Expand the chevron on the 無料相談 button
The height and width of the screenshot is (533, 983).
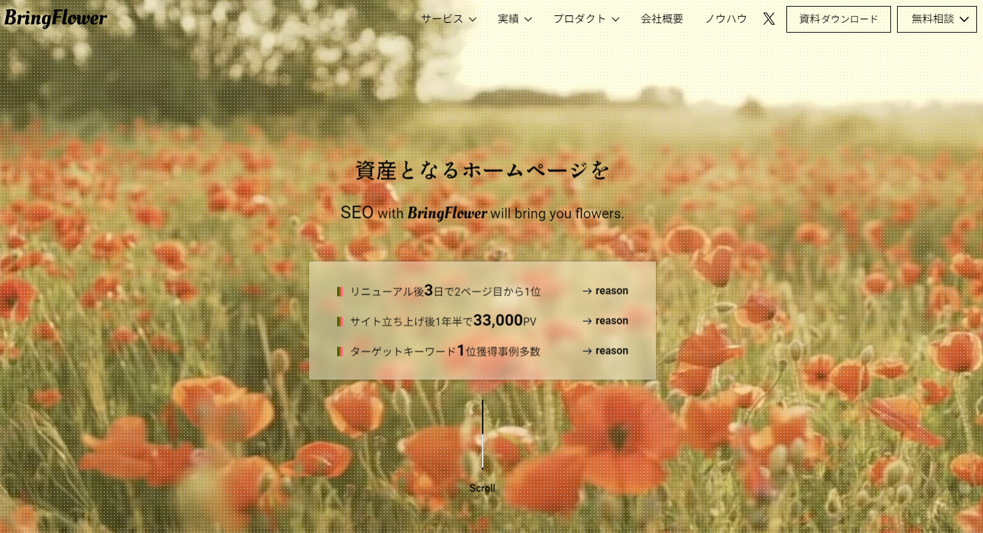pos(964,19)
